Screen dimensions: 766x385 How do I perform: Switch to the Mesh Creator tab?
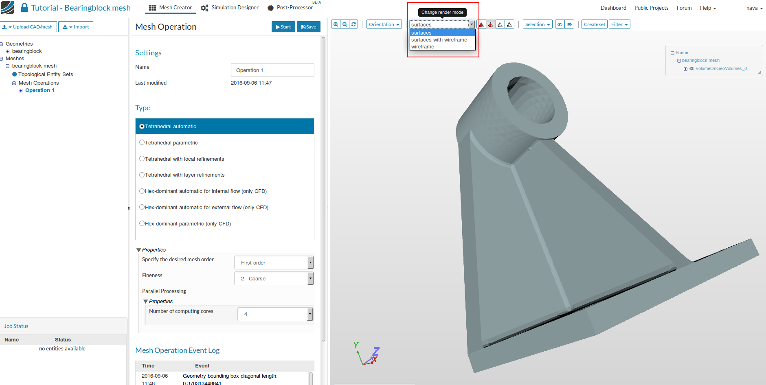(170, 8)
